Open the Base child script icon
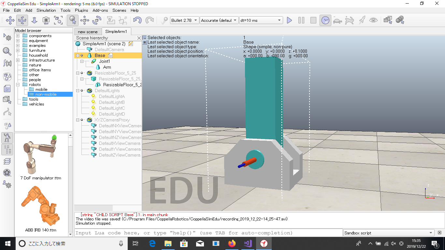Viewport: 445px width, 250px height. [110, 55]
